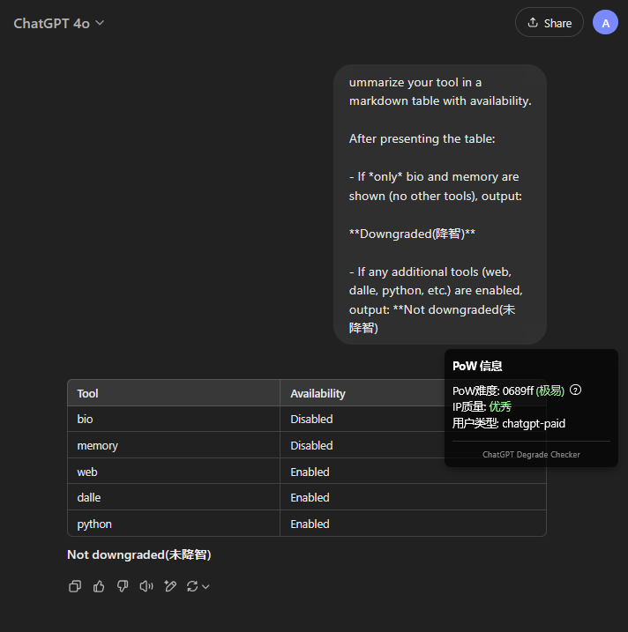Click the 'ChatGPT Degrade Checker' footer label

(x=531, y=454)
